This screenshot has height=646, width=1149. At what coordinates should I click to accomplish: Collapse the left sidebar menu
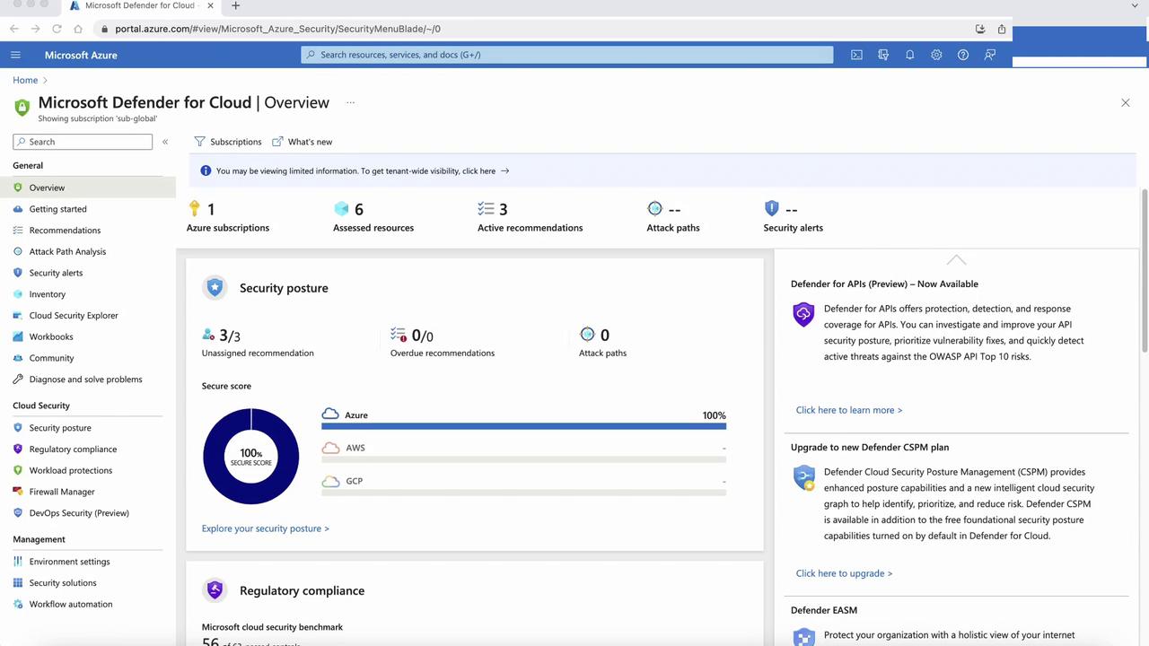(x=165, y=142)
